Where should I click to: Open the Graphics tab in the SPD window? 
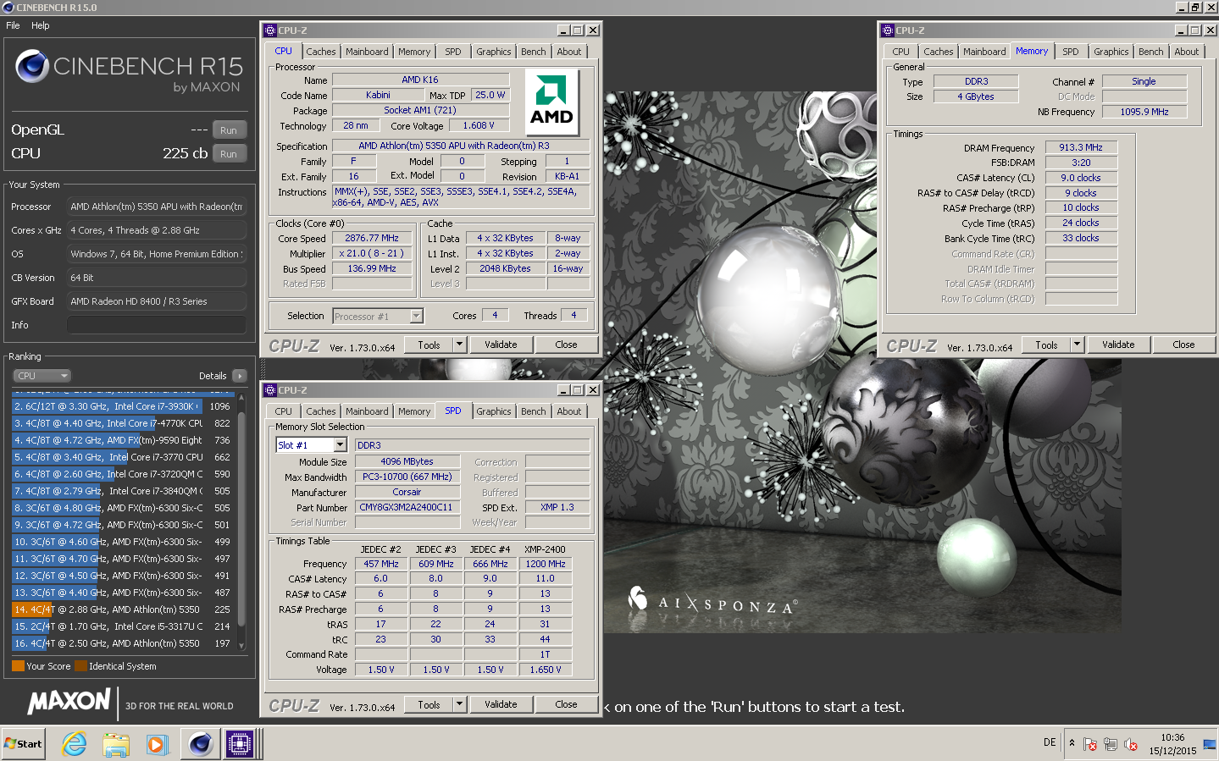(x=494, y=411)
